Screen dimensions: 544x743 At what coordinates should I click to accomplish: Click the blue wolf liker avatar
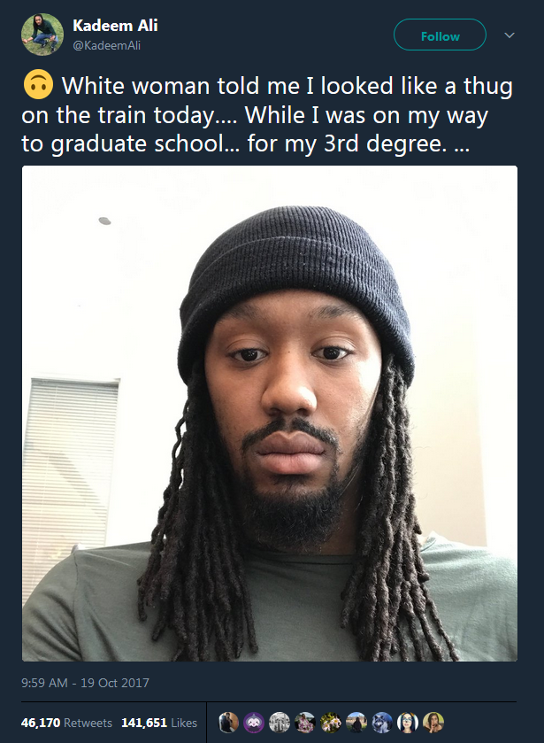coord(381,723)
